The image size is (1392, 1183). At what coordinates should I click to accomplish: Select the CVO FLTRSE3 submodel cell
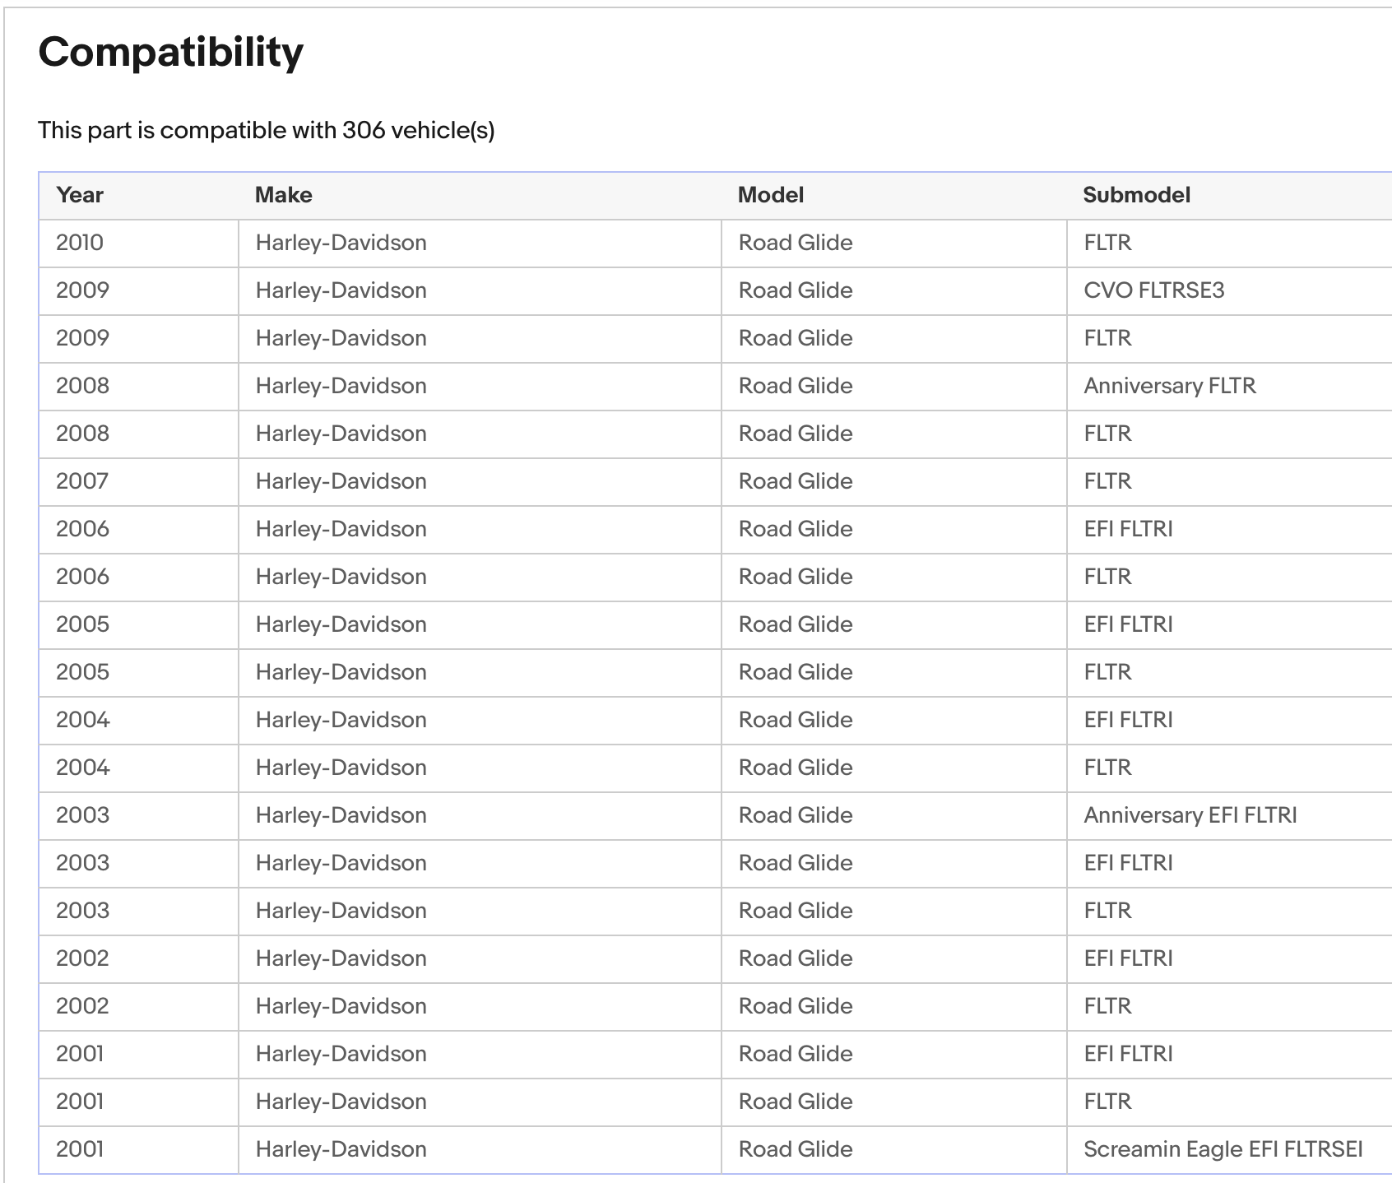point(1153,290)
